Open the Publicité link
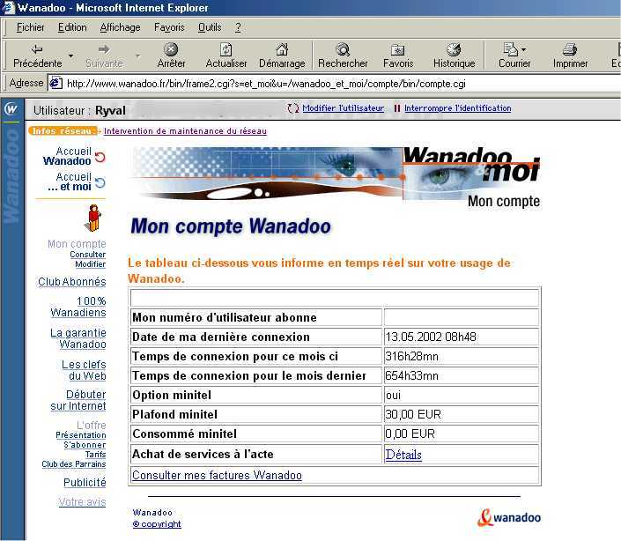Image resolution: width=621 pixels, height=541 pixels. click(85, 482)
